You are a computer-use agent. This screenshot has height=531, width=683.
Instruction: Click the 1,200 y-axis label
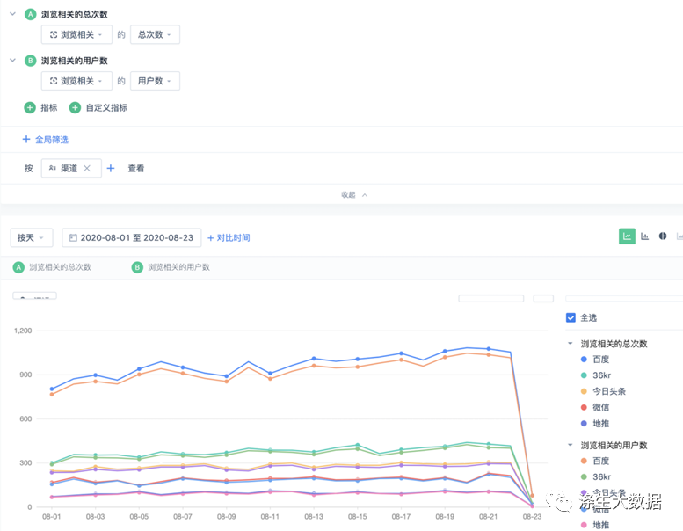pos(23,331)
